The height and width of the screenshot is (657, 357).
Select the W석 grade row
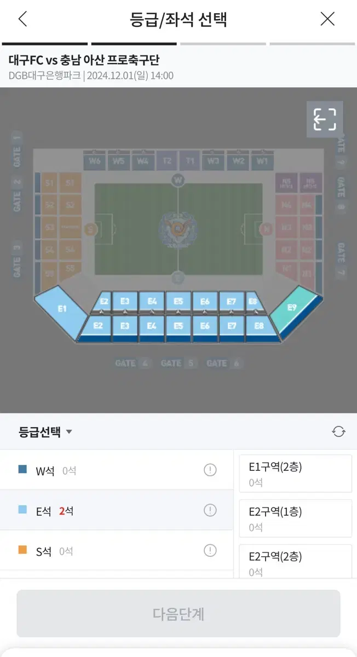point(117,470)
